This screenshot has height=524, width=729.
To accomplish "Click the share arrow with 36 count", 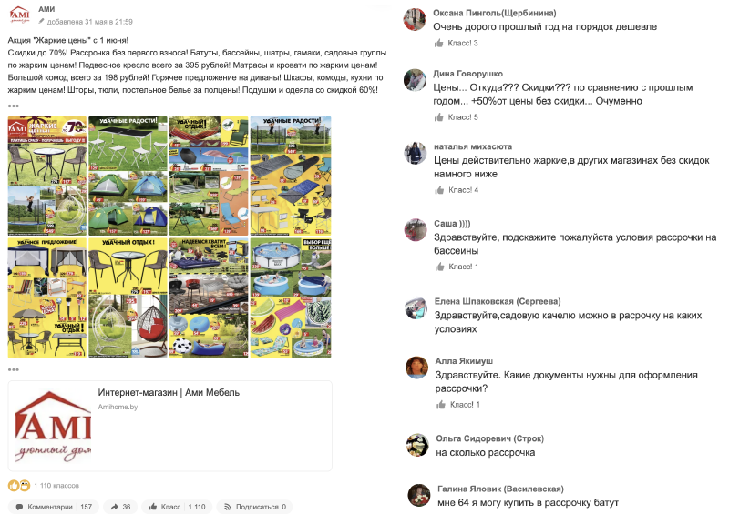I will point(120,507).
